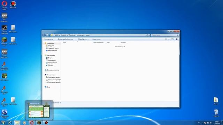Click the Bandicam recorder taskbar icon
223x125 pixels.
click(46, 123)
